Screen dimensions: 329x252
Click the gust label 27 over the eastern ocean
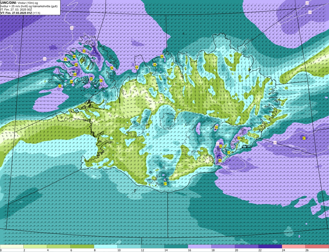click(x=304, y=138)
